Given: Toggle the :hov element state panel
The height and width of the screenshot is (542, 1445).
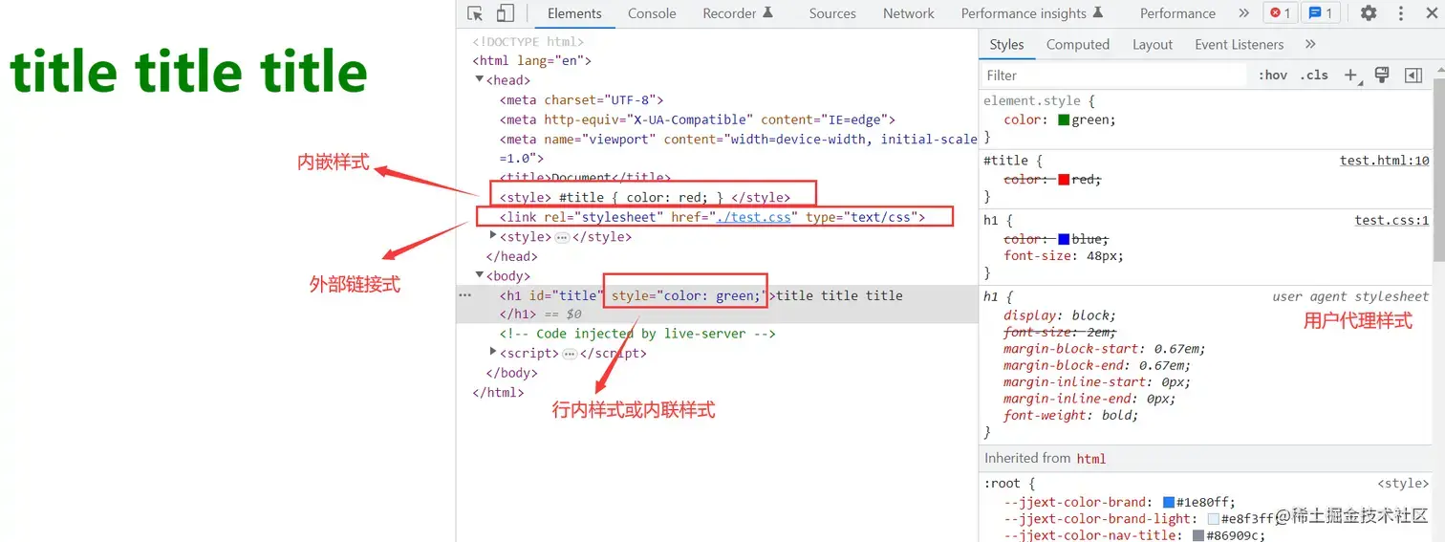Looking at the screenshot, I should [x=1272, y=76].
